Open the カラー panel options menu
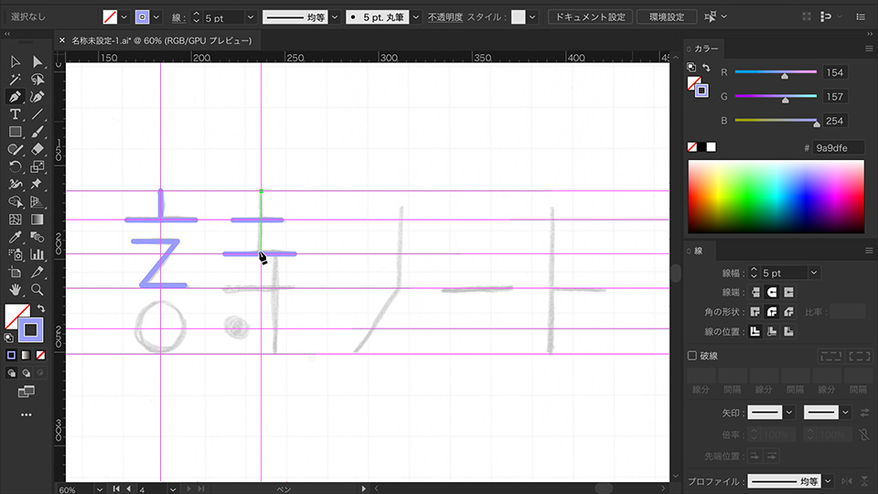Screen dimensions: 878x494 click(869, 49)
